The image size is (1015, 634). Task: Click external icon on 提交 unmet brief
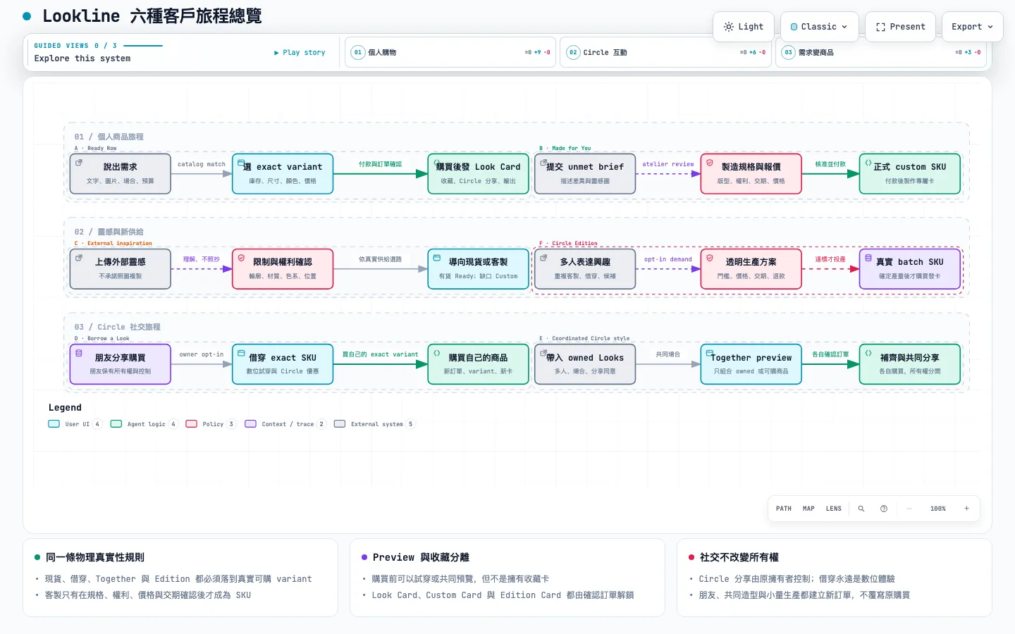click(543, 163)
